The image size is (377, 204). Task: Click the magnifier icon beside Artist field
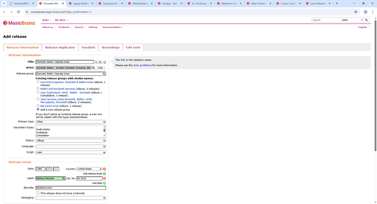(93, 68)
